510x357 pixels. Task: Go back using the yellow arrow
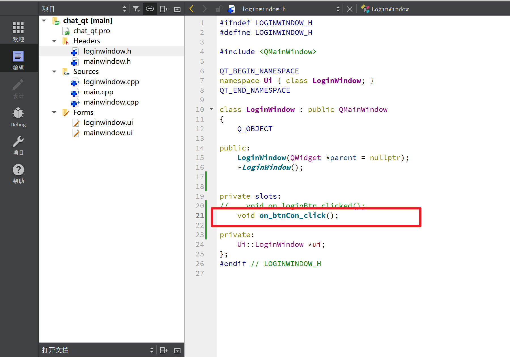[192, 9]
